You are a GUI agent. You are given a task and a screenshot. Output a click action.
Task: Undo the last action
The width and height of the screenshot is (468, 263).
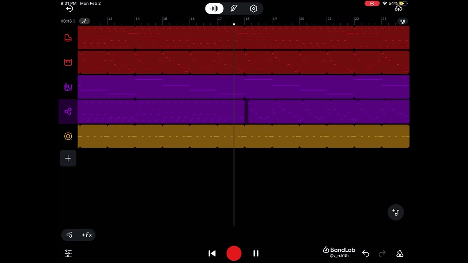tap(366, 254)
